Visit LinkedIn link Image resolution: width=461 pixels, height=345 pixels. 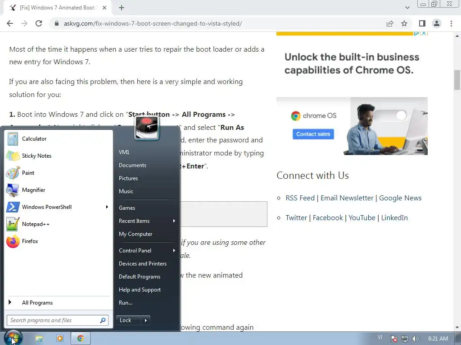(394, 218)
